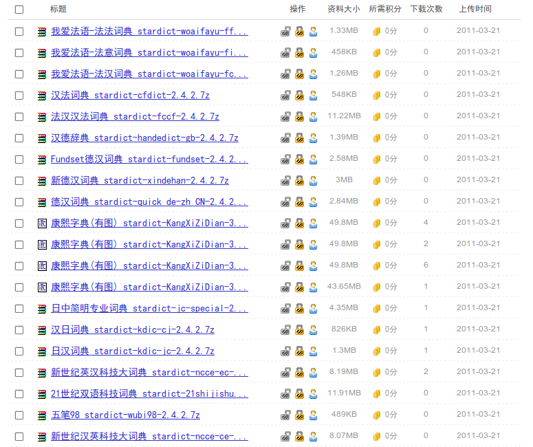Open Fundset德汉词典 stardict-fundset link

tap(149, 160)
